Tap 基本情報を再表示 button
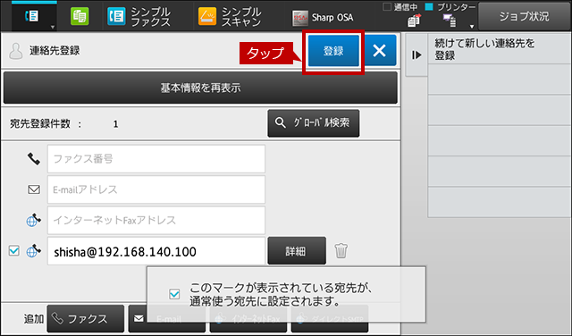The height and width of the screenshot is (336, 572). 200,88
